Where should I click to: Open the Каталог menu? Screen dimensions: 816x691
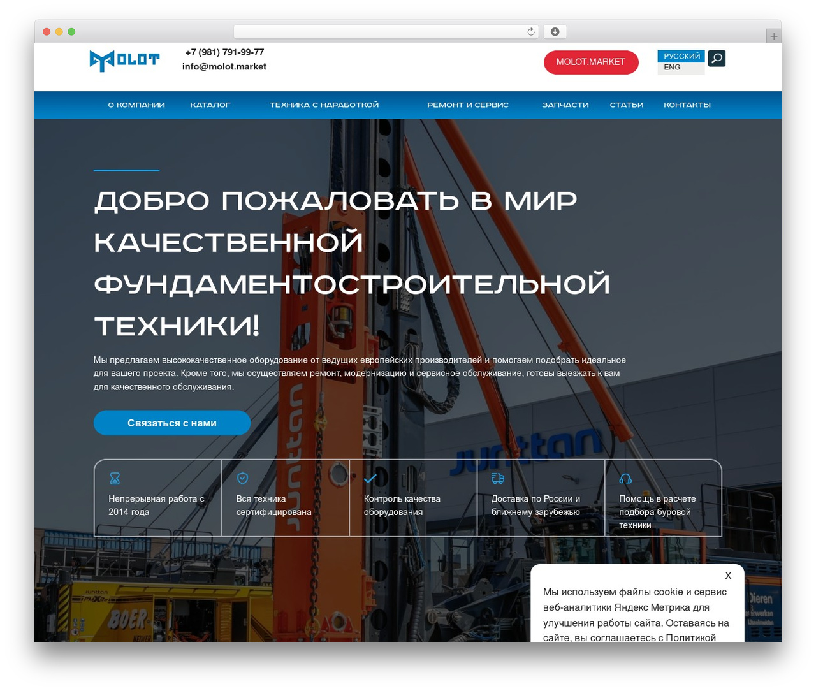(210, 105)
